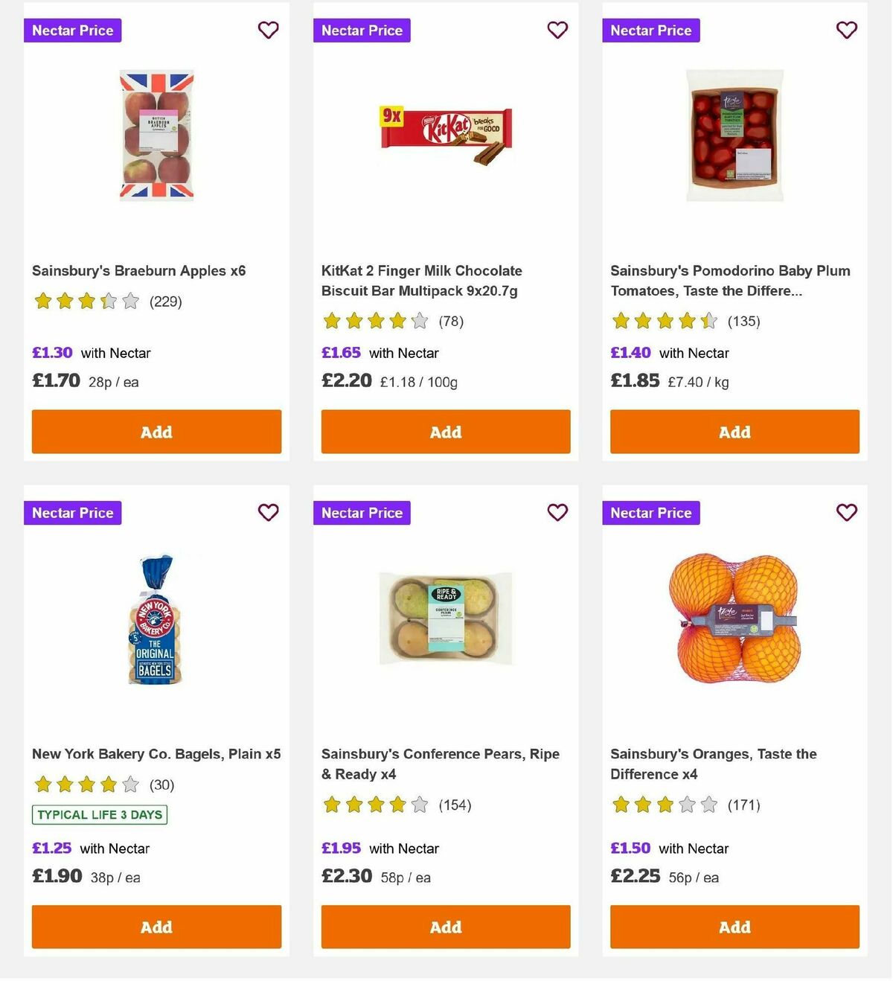Click the TYPICAL LIFE 3 DAYS label
The width and height of the screenshot is (893, 981).
pyautogui.click(x=99, y=815)
